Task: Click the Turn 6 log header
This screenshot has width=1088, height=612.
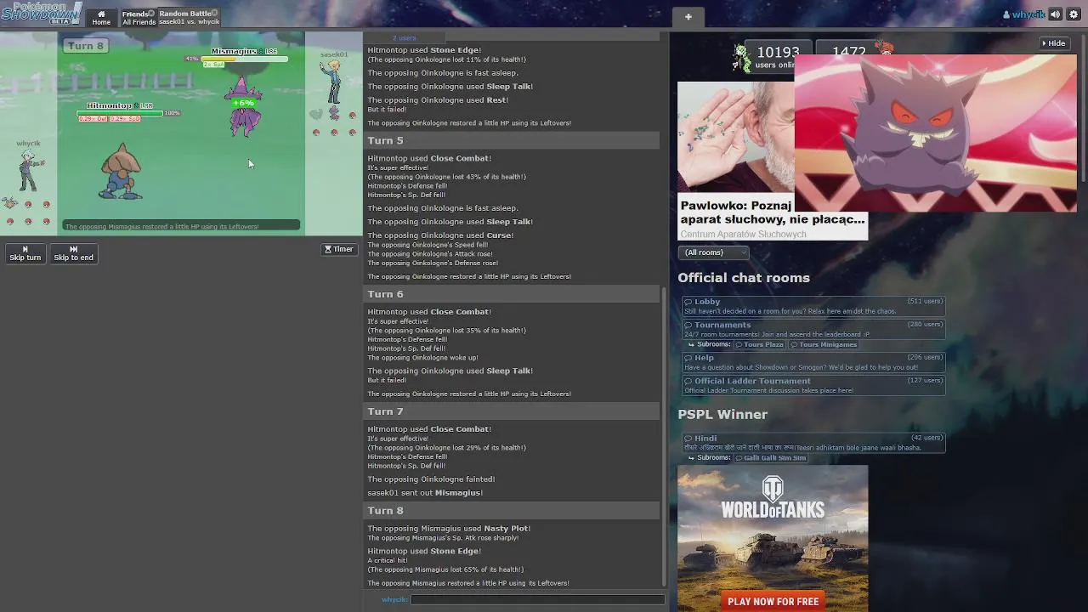Action: [511, 294]
